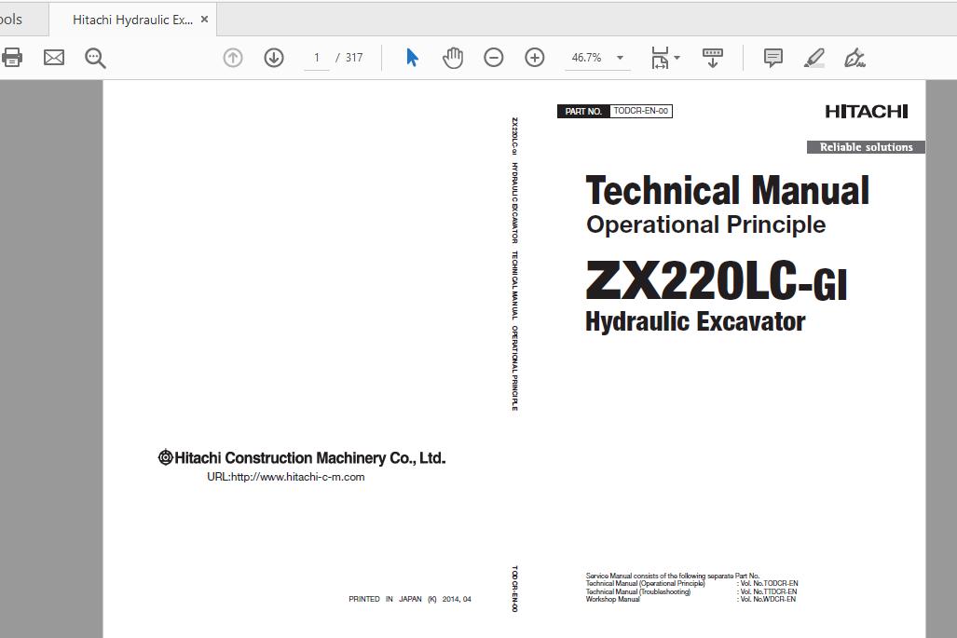Close the Hitachi Hydraulic Ex... tab
This screenshot has height=638, width=957.
tap(204, 20)
